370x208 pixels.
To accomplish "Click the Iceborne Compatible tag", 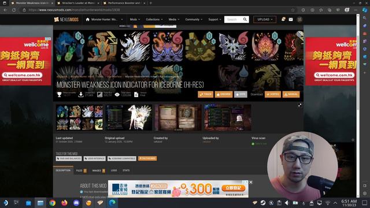I will tap(122, 158).
